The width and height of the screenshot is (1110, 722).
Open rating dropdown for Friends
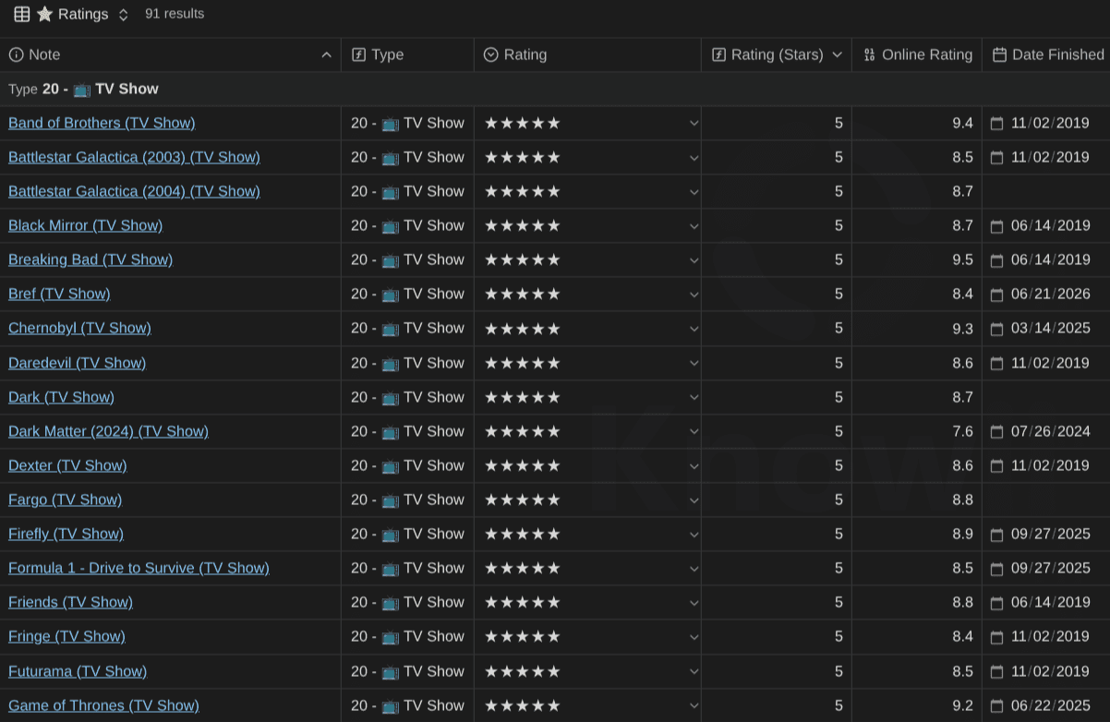click(694, 603)
